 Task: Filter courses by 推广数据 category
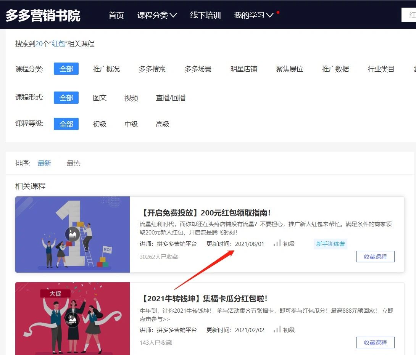click(x=335, y=69)
